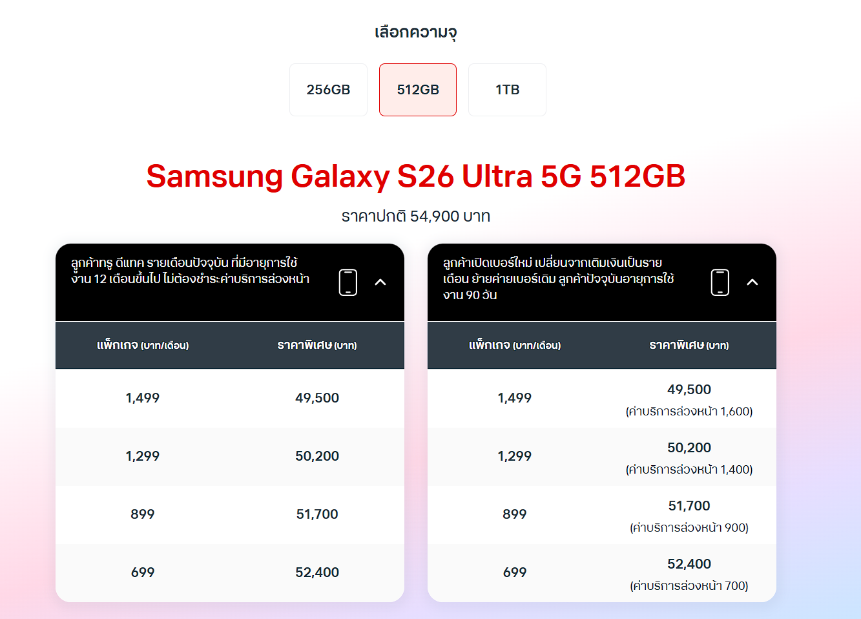
Task: Click the advance service fee 1,600 note
Action: click(x=689, y=412)
